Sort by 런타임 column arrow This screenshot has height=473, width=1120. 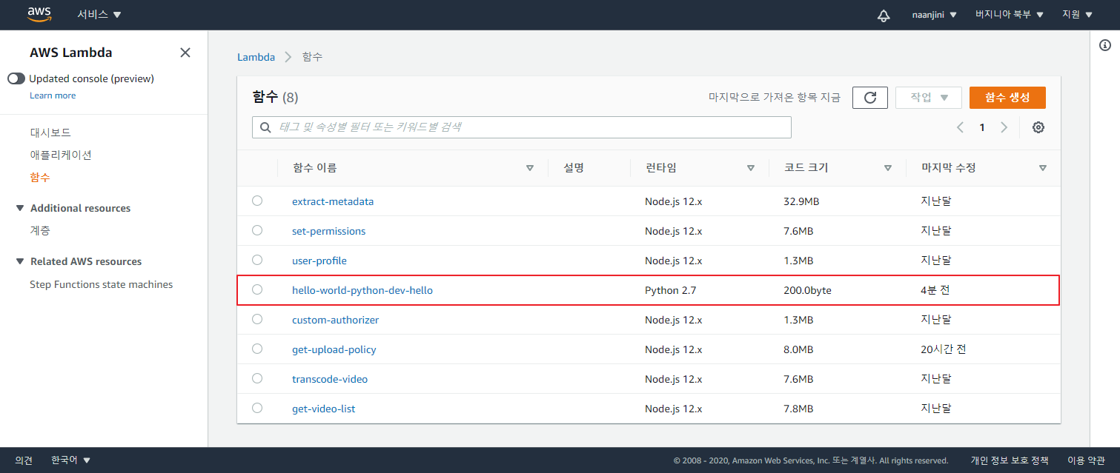click(x=751, y=168)
